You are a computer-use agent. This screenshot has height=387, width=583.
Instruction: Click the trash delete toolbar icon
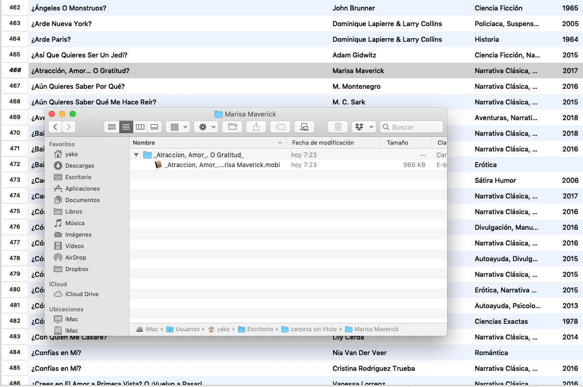click(x=338, y=127)
